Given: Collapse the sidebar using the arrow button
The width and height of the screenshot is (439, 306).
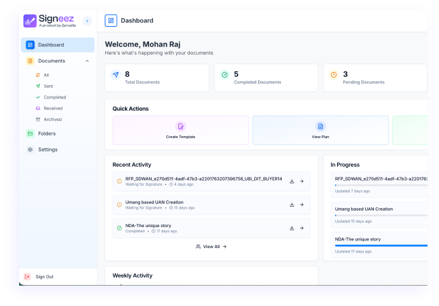Looking at the screenshot, I should 87,21.
